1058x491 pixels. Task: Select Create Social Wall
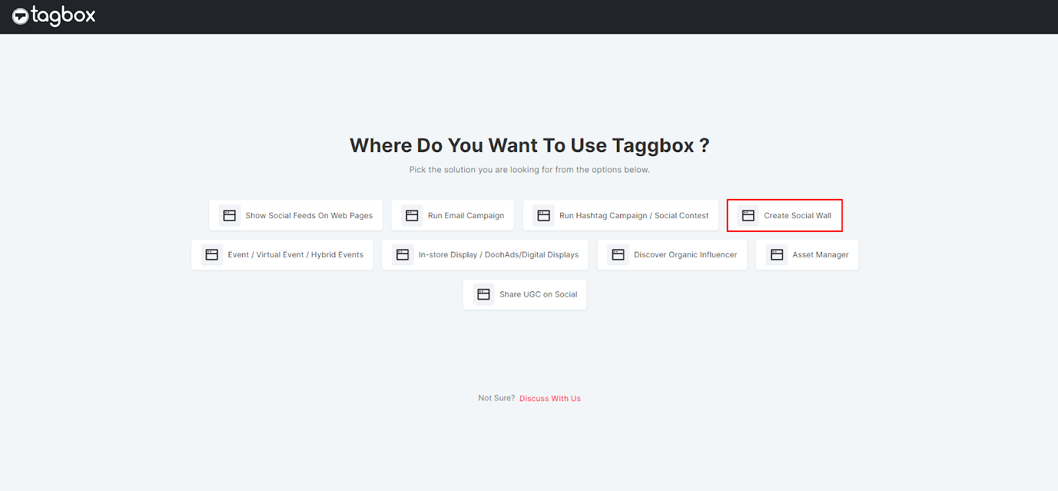coord(784,215)
